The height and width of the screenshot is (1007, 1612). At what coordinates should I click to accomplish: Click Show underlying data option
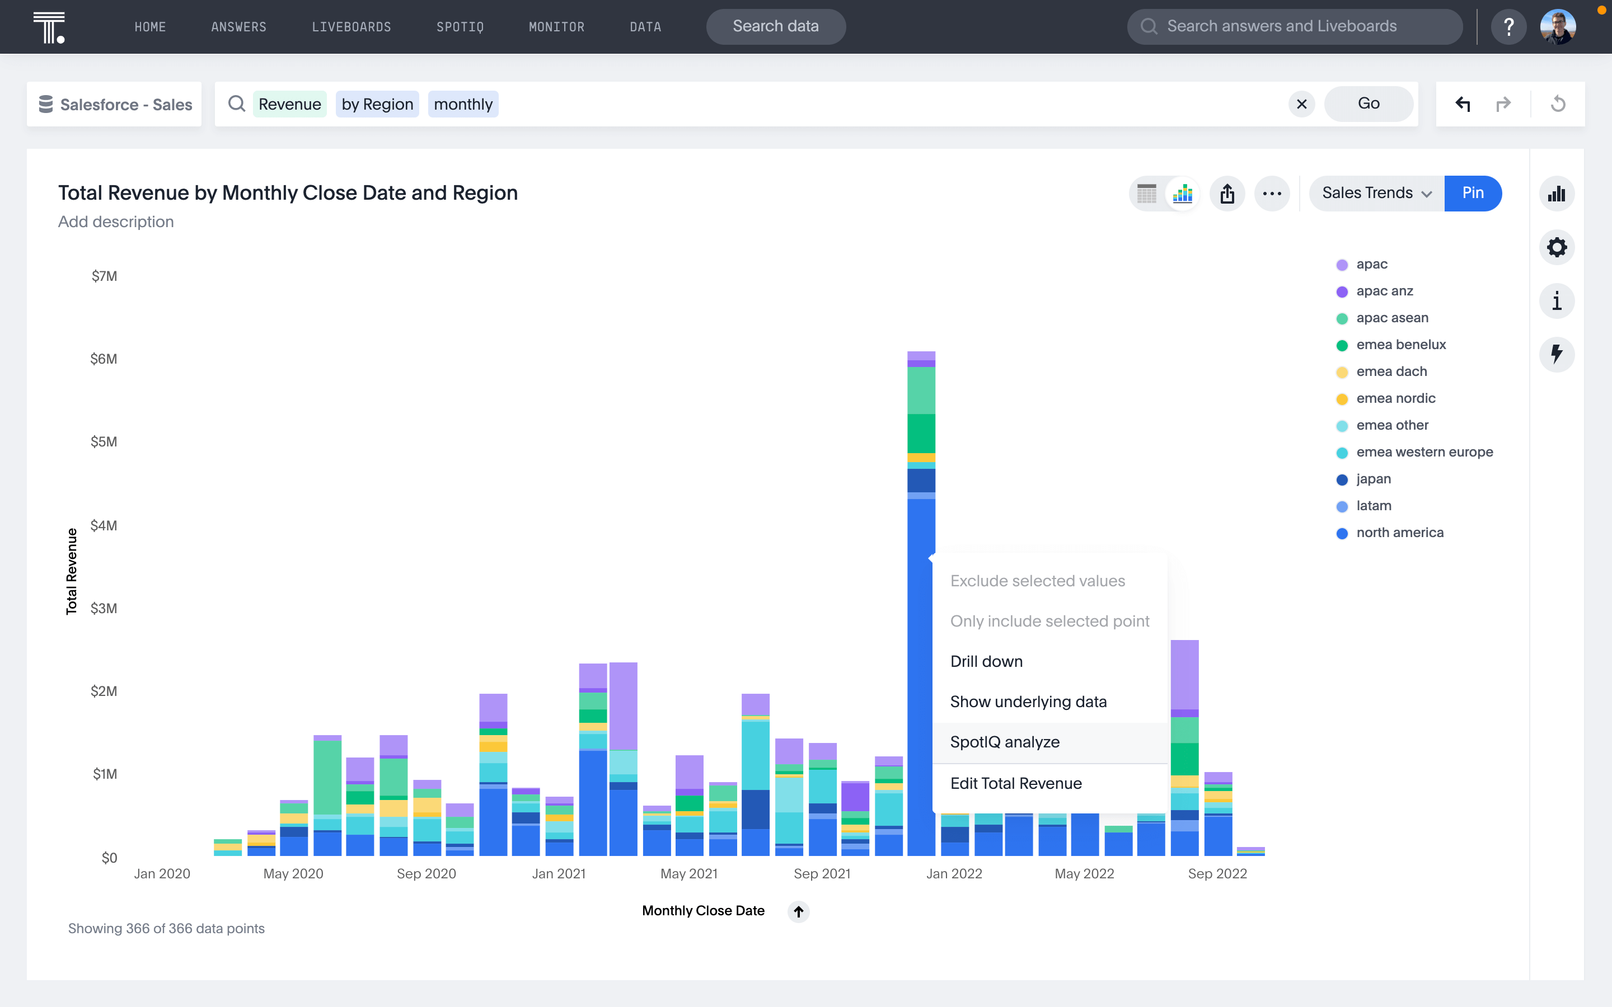(x=1028, y=701)
